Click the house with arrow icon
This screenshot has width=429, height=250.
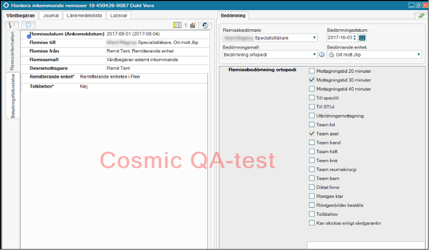pyautogui.click(x=193, y=26)
